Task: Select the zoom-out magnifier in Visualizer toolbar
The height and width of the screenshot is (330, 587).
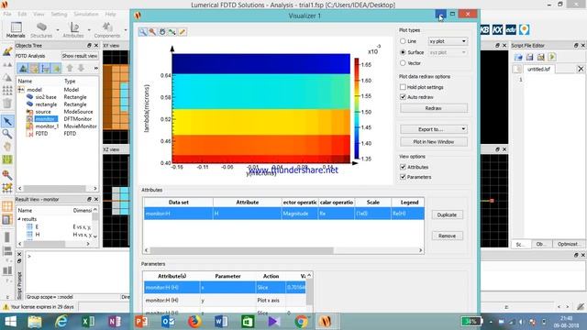Action: click(x=152, y=32)
